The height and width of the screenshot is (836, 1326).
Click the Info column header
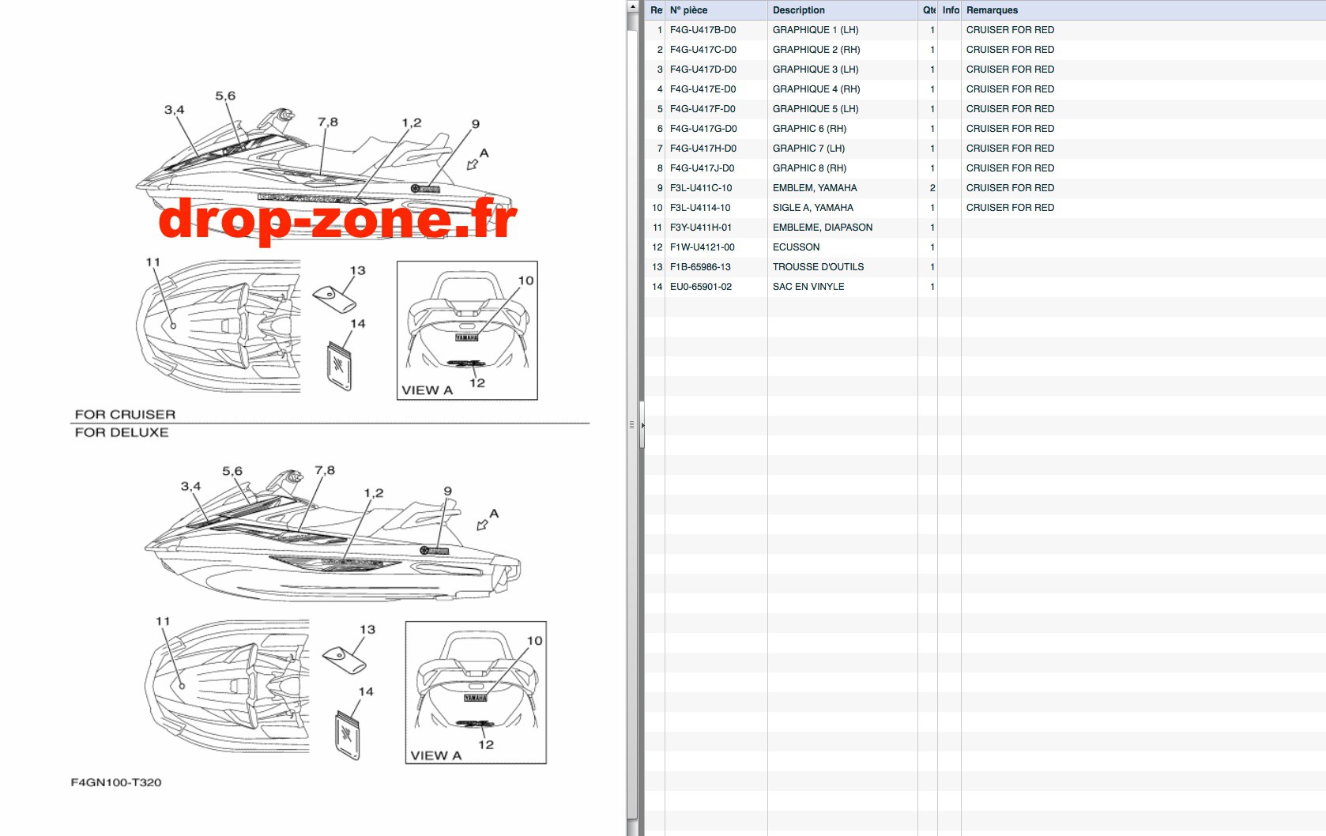click(x=950, y=10)
